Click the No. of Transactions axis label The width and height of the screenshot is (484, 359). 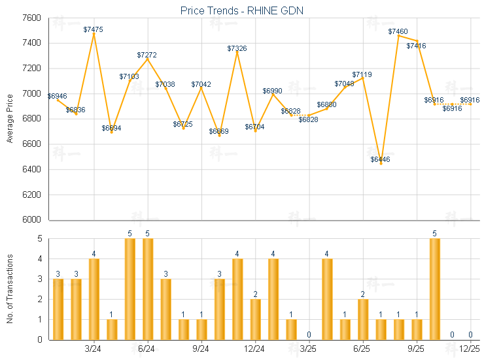click(10, 288)
